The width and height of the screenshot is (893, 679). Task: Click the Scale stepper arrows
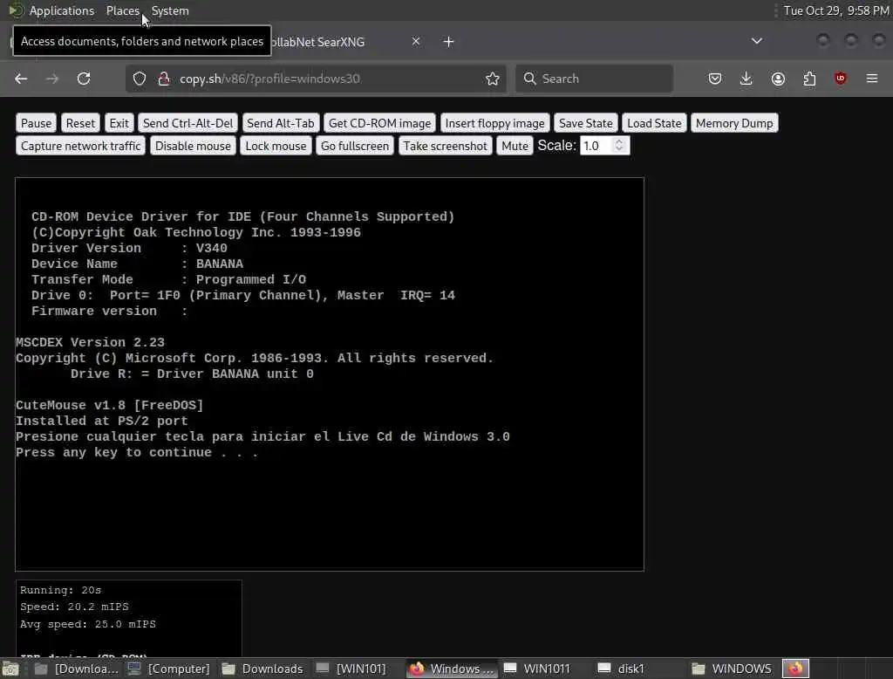(620, 146)
